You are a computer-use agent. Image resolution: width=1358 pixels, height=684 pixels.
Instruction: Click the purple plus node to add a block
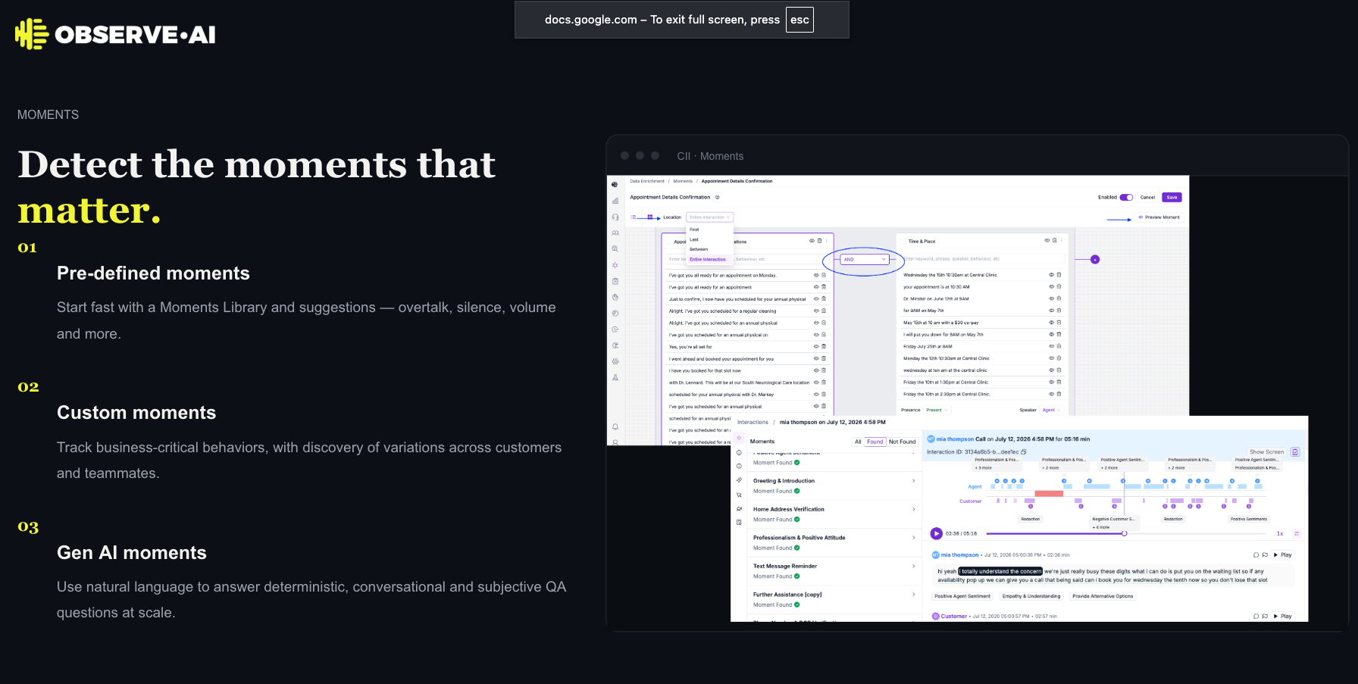[x=1095, y=259]
